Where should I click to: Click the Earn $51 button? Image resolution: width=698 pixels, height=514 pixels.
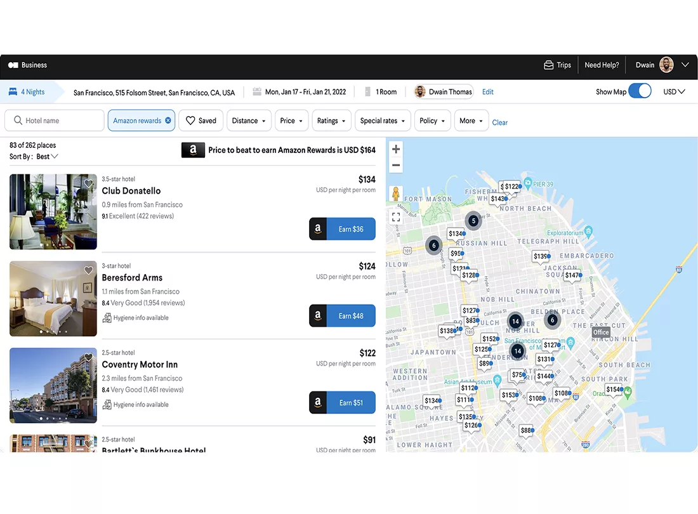point(342,402)
